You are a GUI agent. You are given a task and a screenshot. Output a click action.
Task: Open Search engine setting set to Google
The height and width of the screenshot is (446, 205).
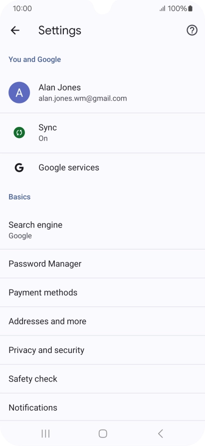coord(103,230)
